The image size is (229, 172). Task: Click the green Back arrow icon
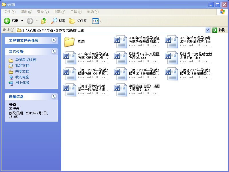pyautogui.click(x=7, y=21)
